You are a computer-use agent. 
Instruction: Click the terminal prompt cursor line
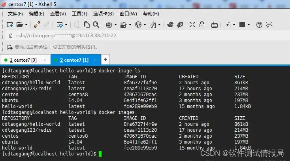[x=52, y=154]
